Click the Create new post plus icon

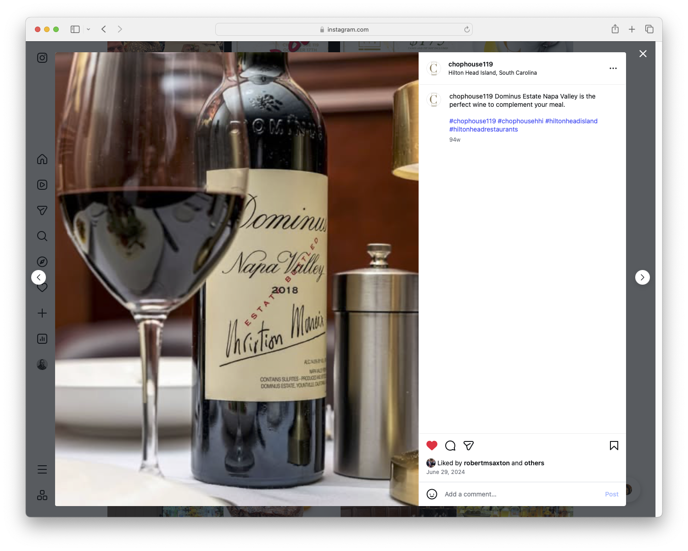point(42,313)
